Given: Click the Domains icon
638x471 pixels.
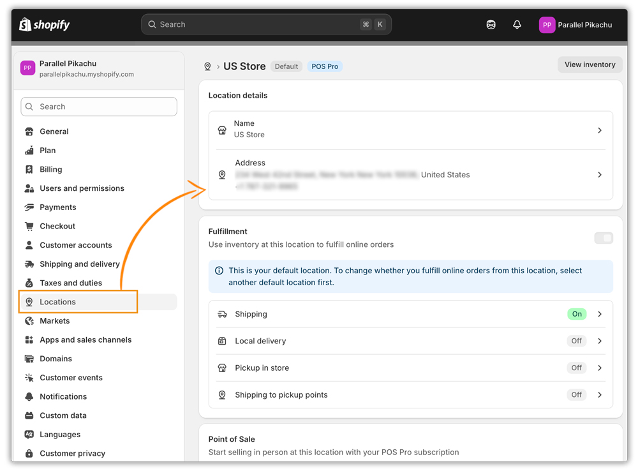Looking at the screenshot, I should [29, 359].
